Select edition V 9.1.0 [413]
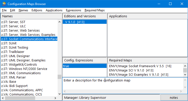 coord(74,22)
